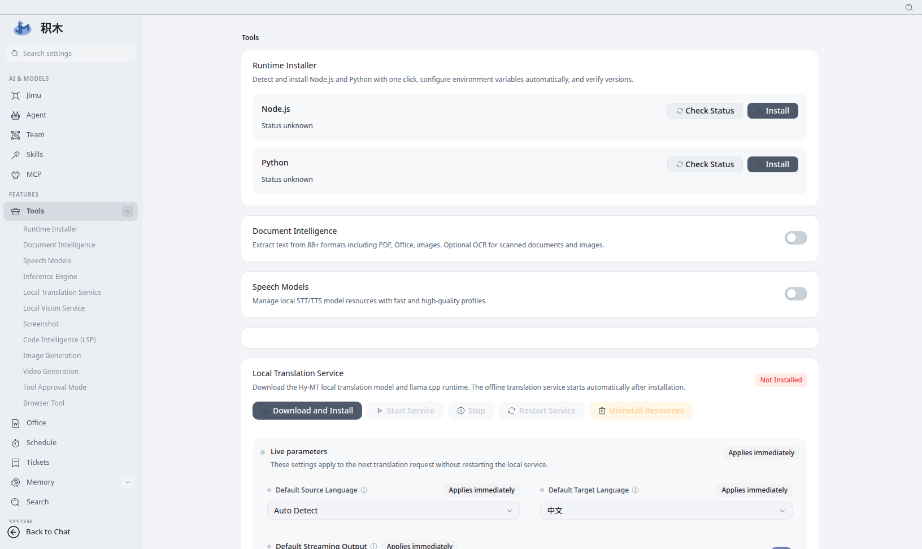Select Screenshot in sidebar
This screenshot has width=922, height=549.
tap(41, 324)
